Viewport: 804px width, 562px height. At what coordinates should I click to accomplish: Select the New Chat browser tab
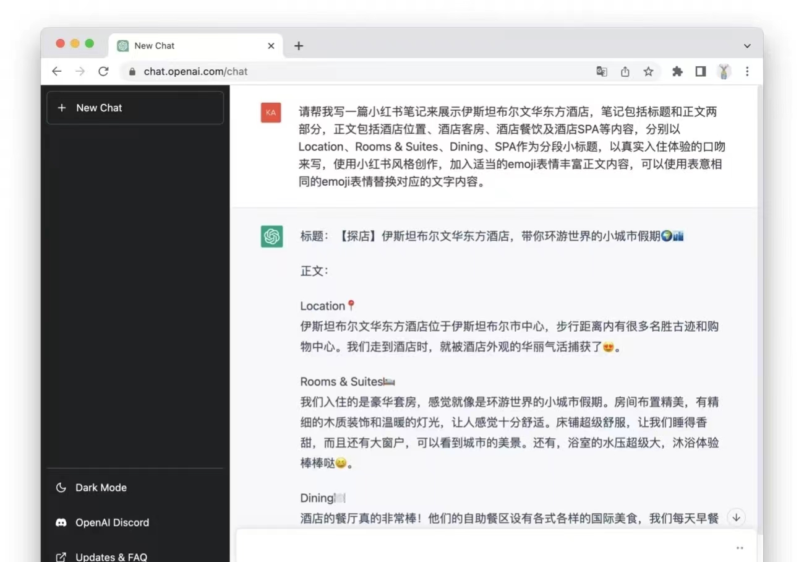coord(195,46)
